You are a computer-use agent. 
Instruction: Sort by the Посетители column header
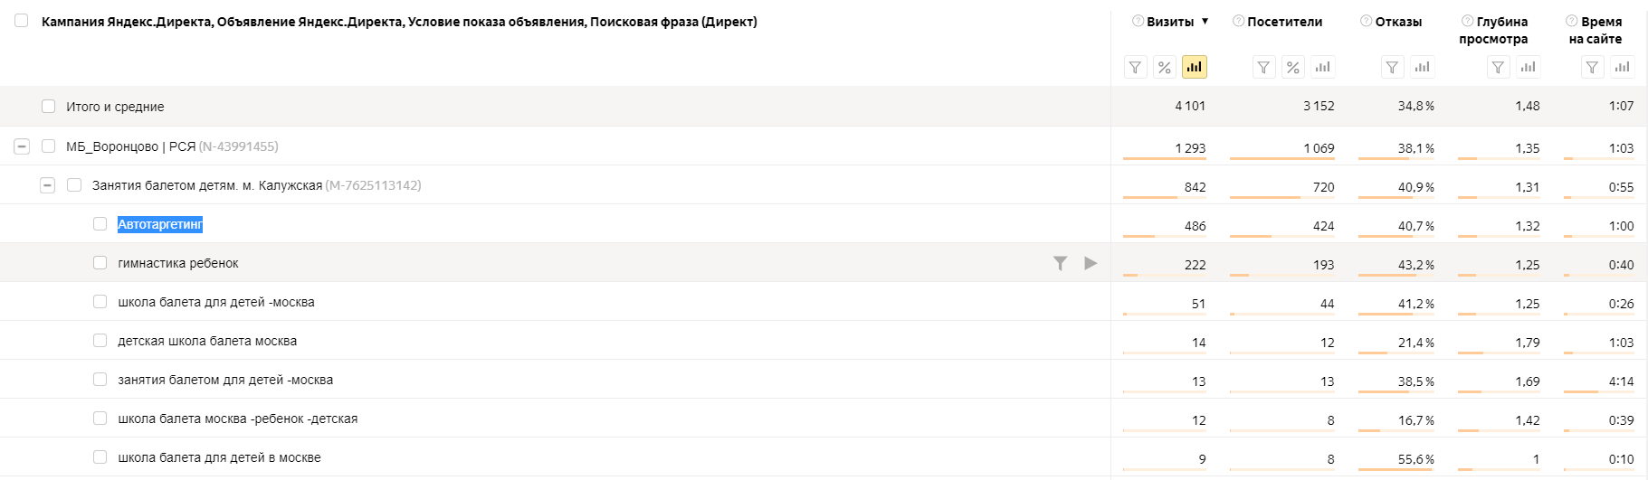[1284, 22]
